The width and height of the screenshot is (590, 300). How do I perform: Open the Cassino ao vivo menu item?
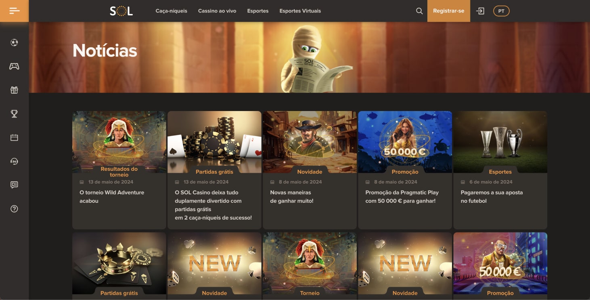pyautogui.click(x=217, y=11)
